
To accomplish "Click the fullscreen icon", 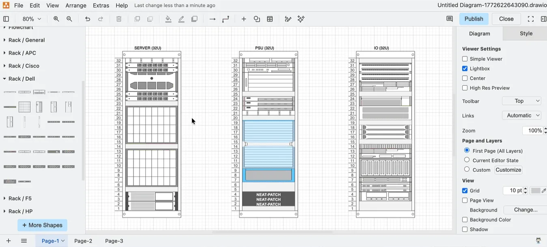I will point(531,19).
